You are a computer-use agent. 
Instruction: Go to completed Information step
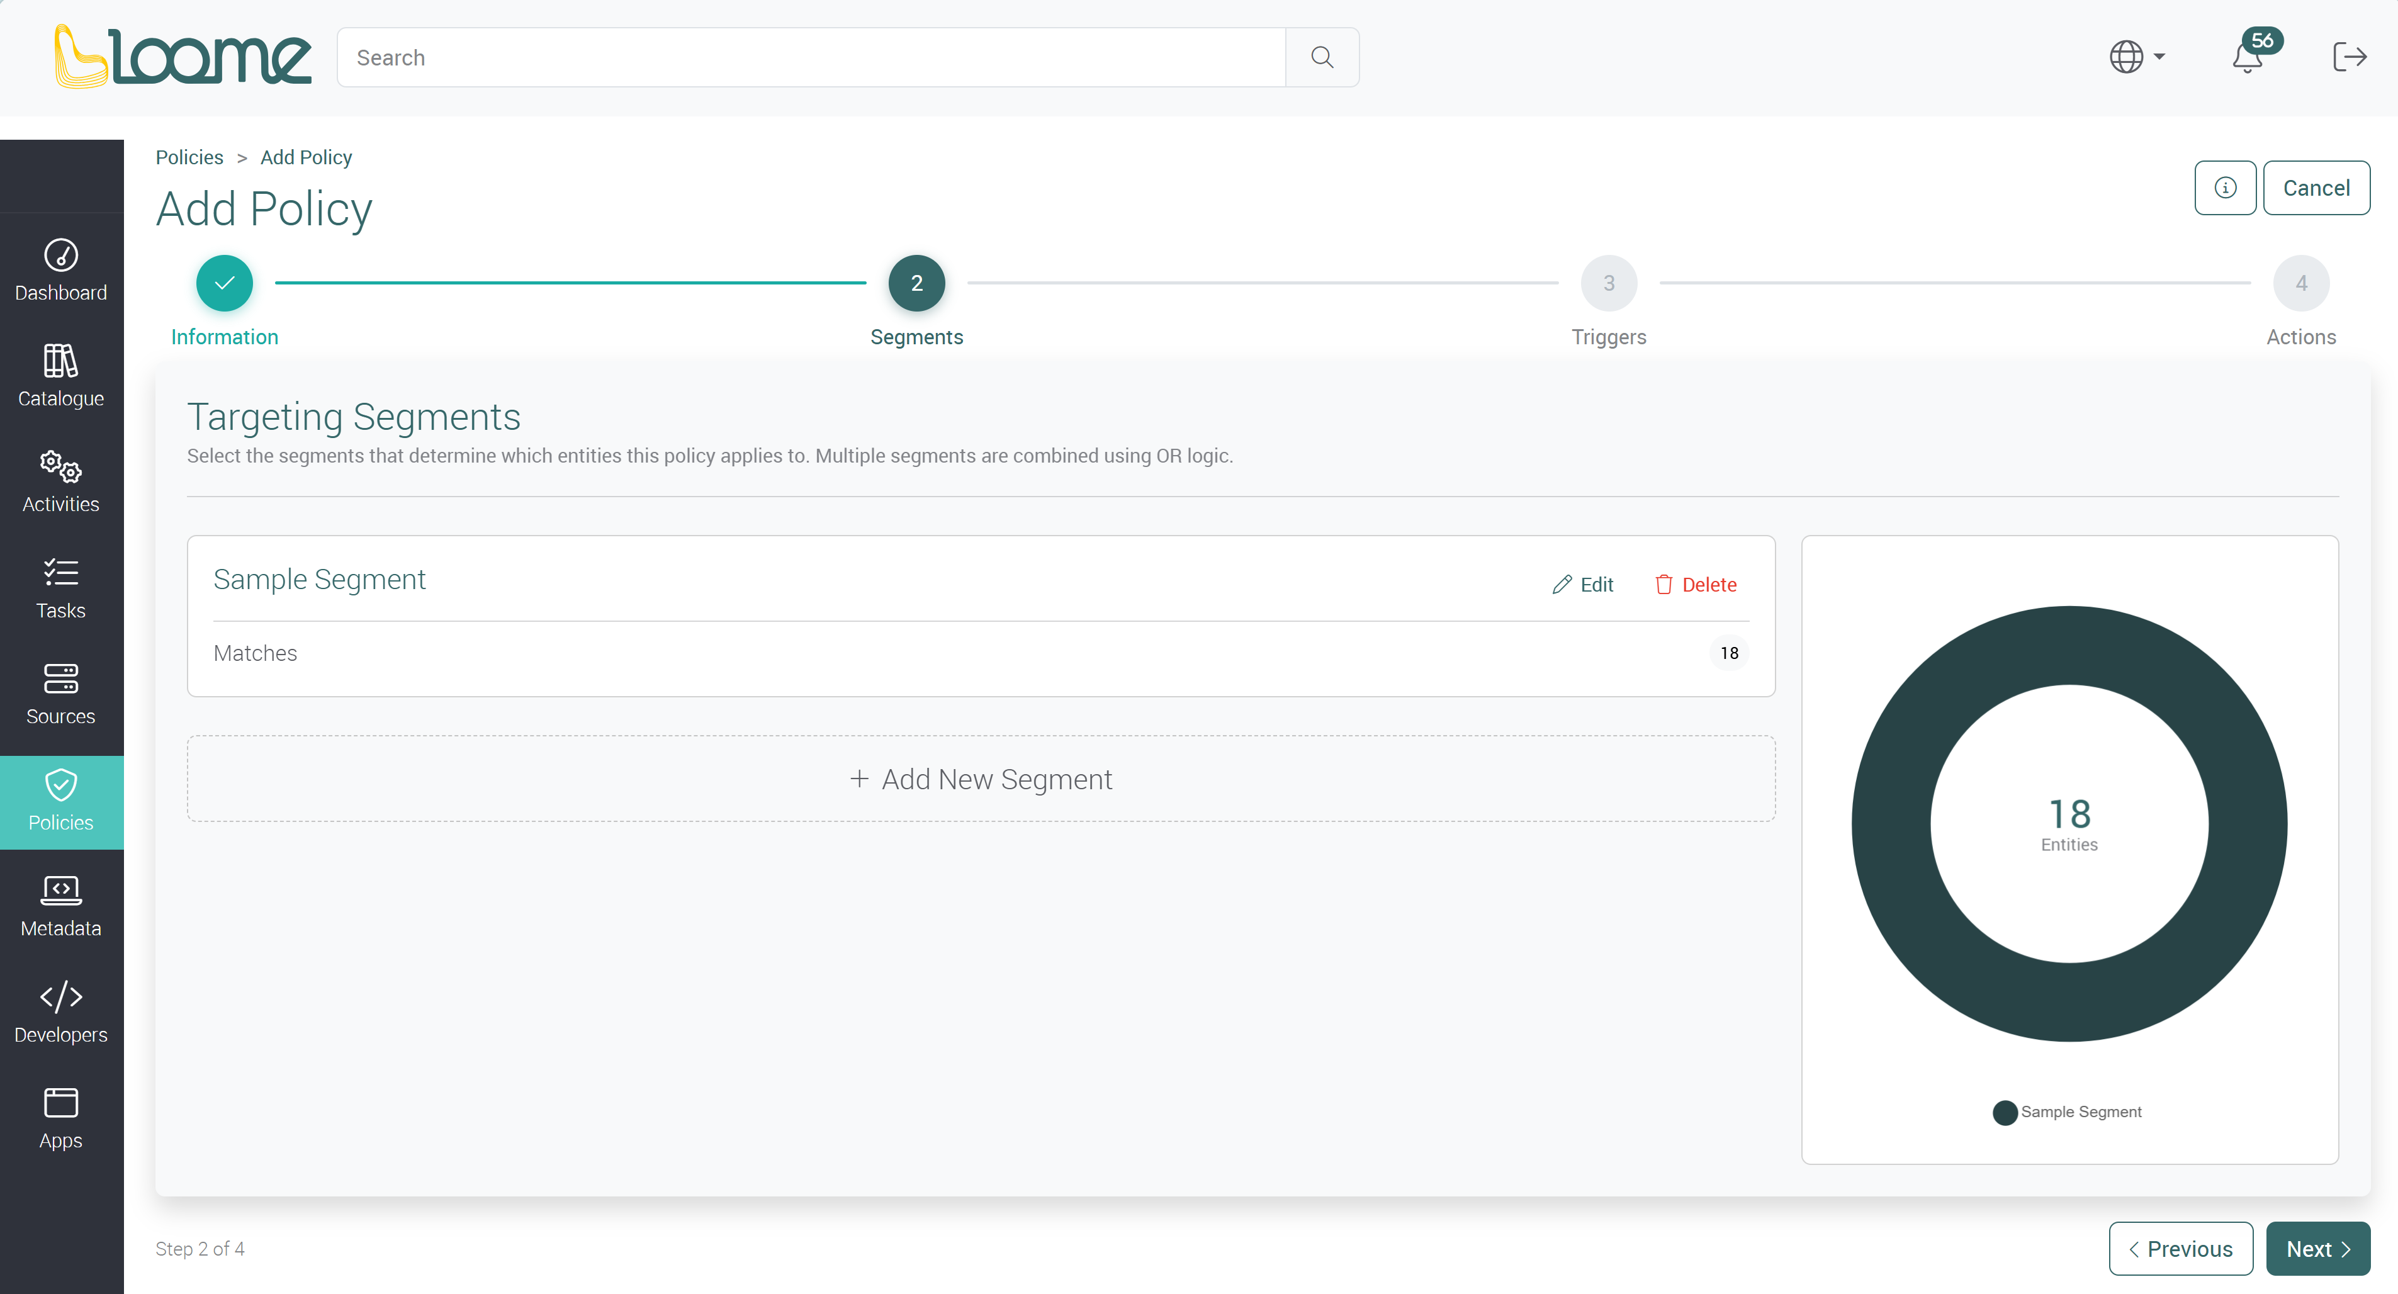224,283
